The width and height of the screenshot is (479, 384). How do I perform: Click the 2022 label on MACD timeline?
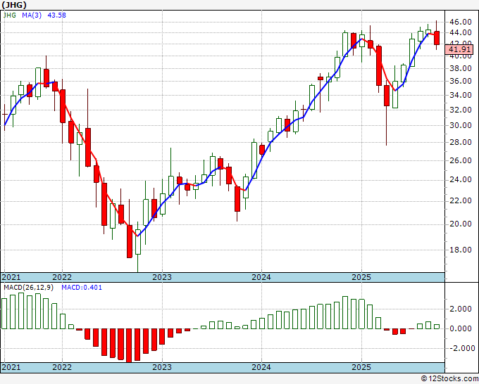(62, 367)
